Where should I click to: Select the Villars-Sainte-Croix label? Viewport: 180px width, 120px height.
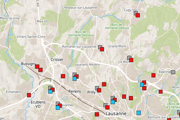pos(31,37)
